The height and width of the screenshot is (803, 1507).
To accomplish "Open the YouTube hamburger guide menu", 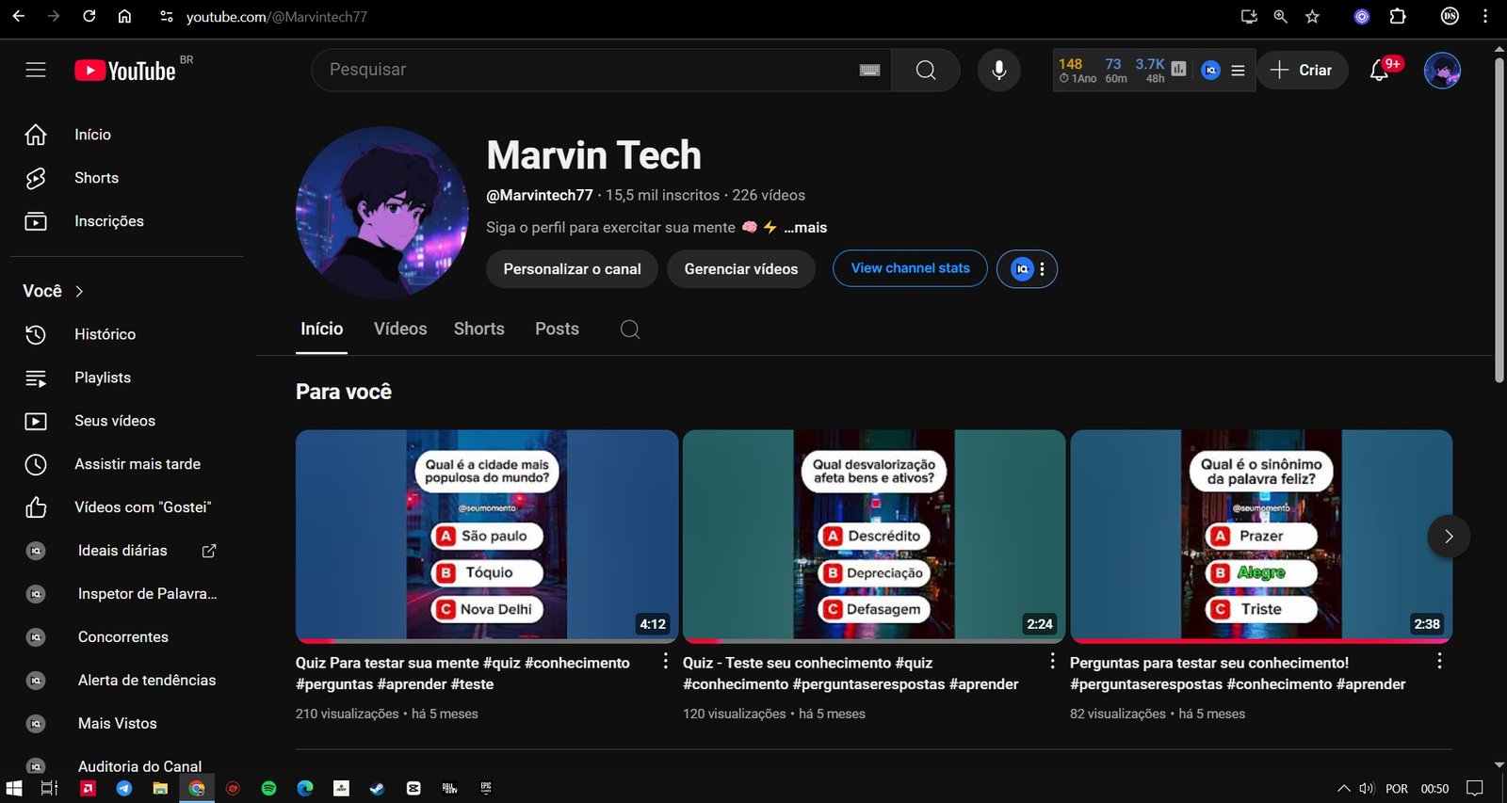I will (36, 70).
